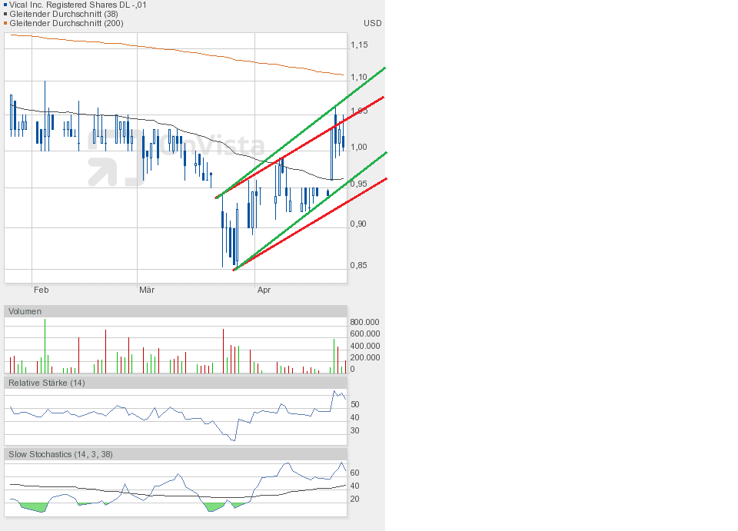Click the tallest green volume bar in February
The width and height of the screenshot is (738, 531).
tap(45, 346)
